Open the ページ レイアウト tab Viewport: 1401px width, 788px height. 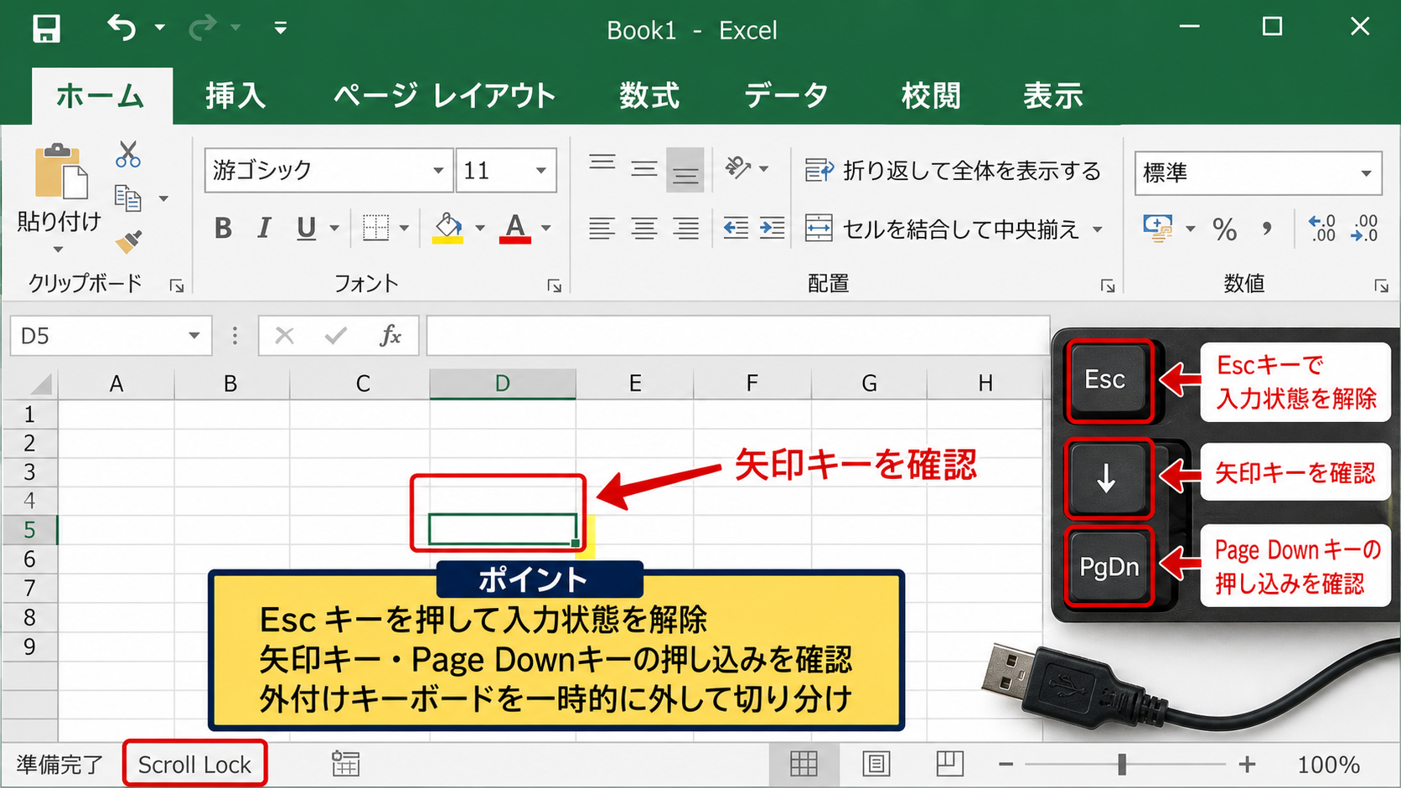click(444, 96)
